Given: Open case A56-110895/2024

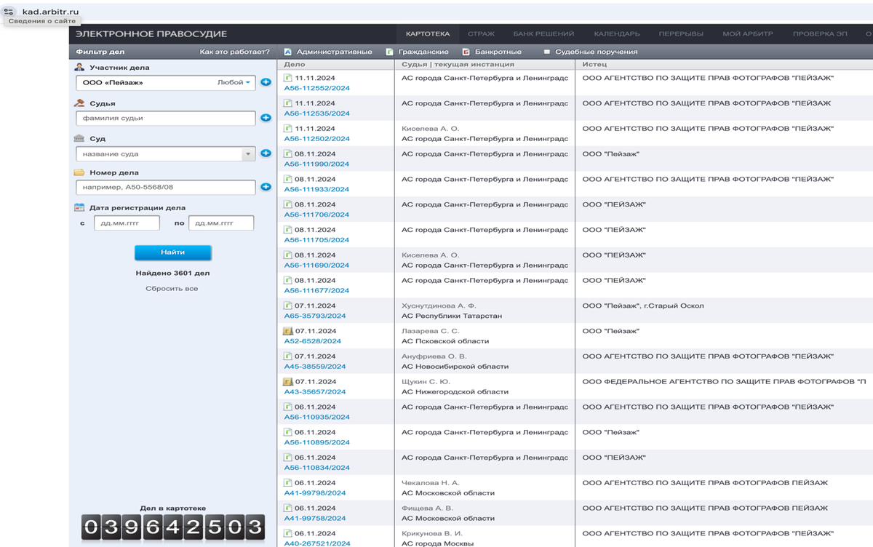Looking at the screenshot, I should click(316, 442).
